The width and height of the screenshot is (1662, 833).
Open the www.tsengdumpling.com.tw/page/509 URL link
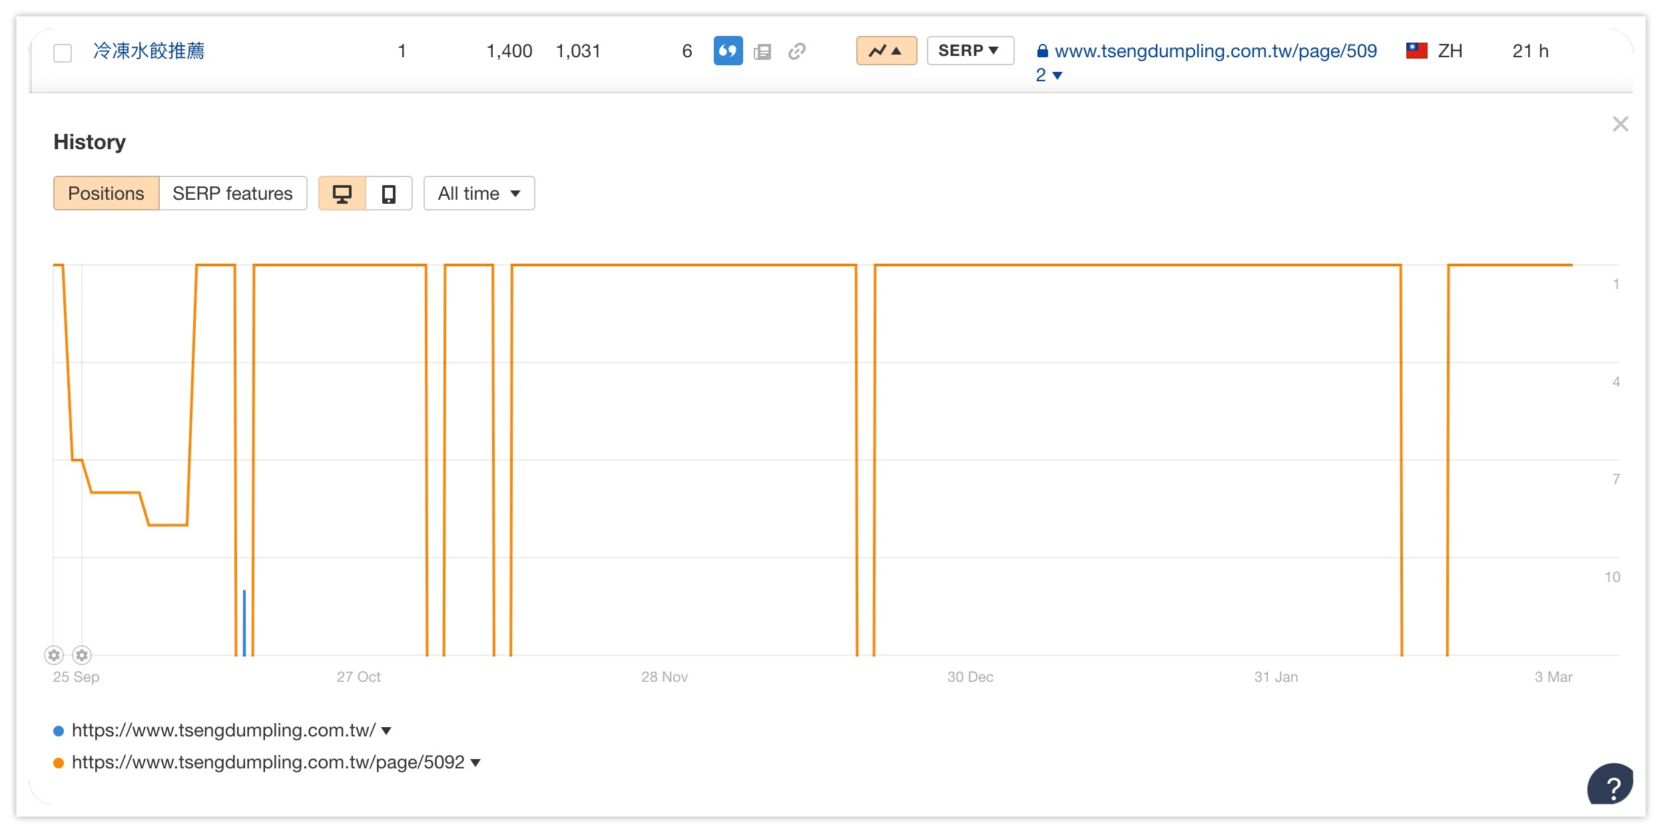click(x=1215, y=51)
